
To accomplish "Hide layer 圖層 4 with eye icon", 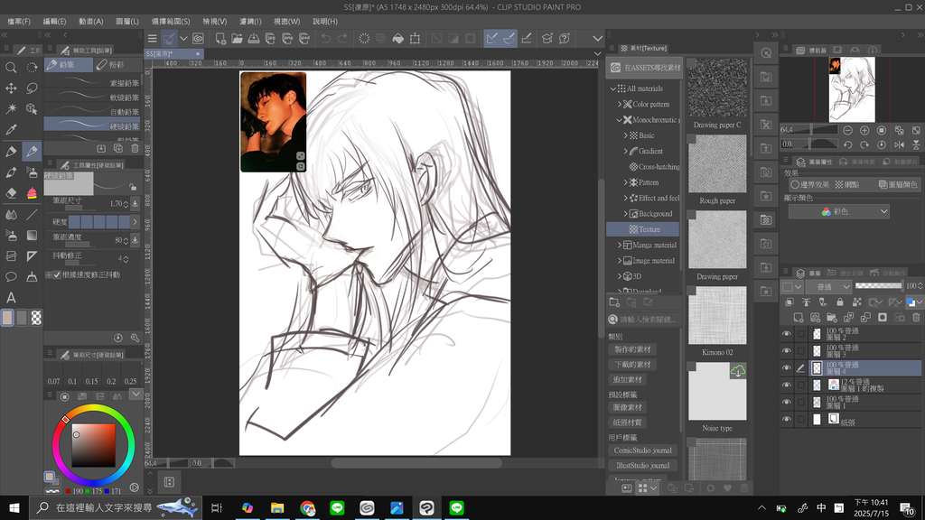I will click(787, 368).
